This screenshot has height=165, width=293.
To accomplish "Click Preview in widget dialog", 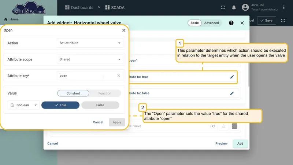I will [222, 144].
